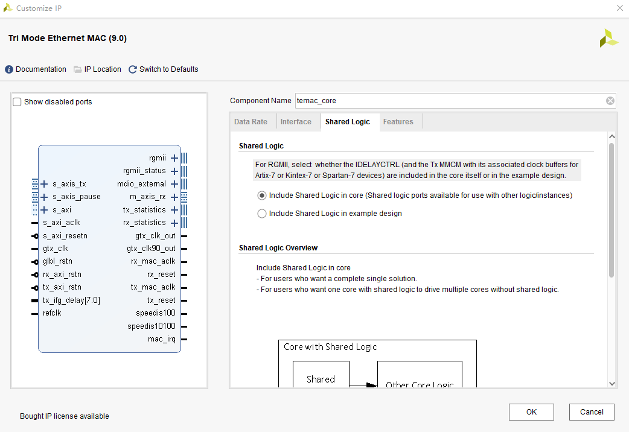Click the tx_axi_rstn port label
The width and height of the screenshot is (629, 432).
coord(62,287)
